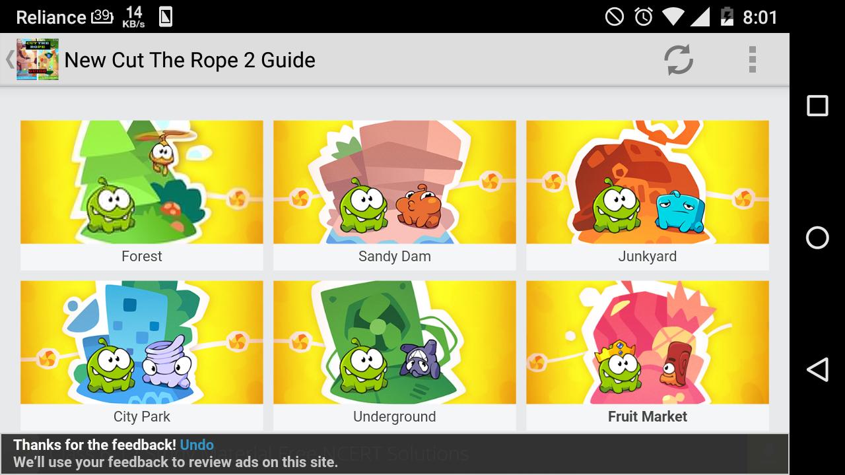Tap the Undo link in the feedback banner

197,445
